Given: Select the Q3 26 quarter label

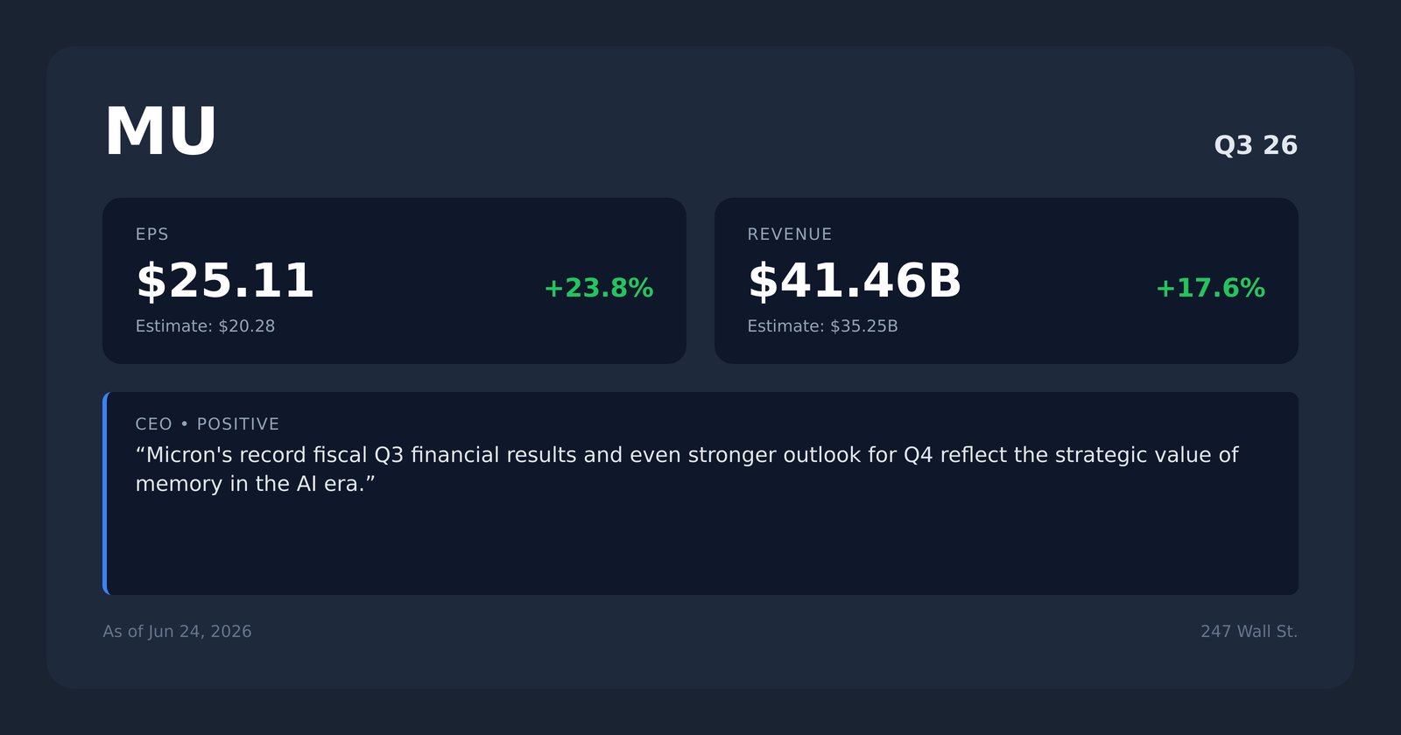Looking at the screenshot, I should pos(1256,145).
